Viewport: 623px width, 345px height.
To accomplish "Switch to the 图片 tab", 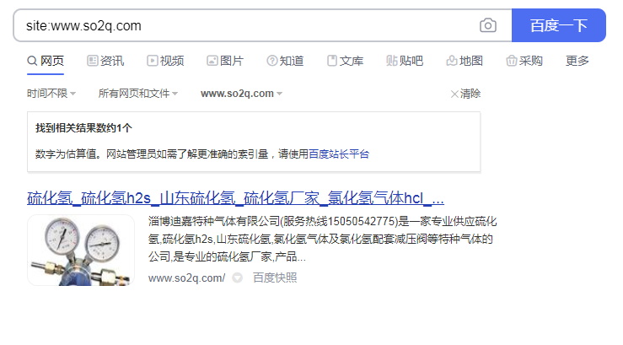I will 225,61.
